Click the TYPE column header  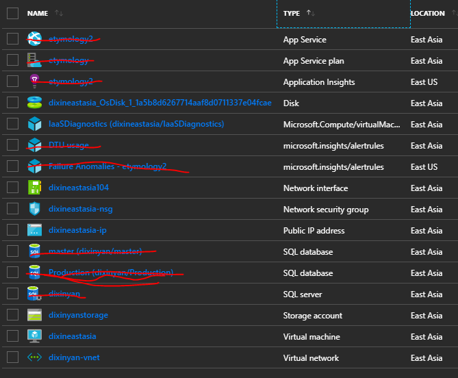pyautogui.click(x=292, y=14)
